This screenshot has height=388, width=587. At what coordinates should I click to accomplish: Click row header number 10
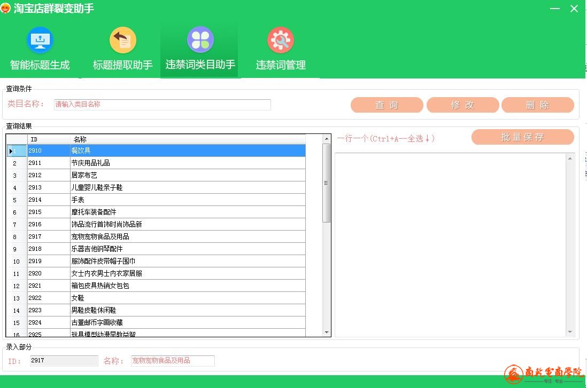pyautogui.click(x=17, y=262)
